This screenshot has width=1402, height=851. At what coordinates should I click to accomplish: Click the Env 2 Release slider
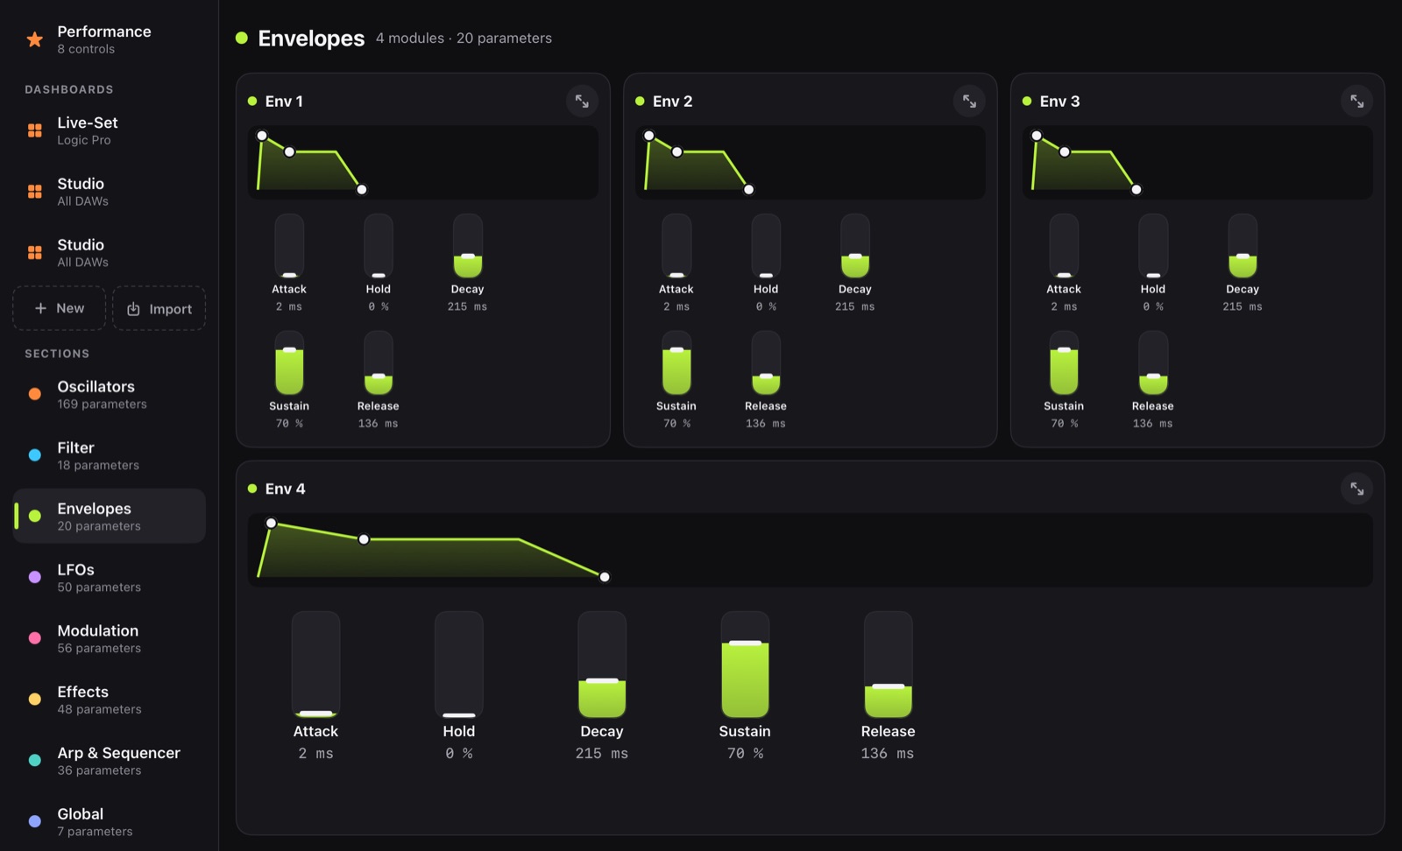pos(766,363)
